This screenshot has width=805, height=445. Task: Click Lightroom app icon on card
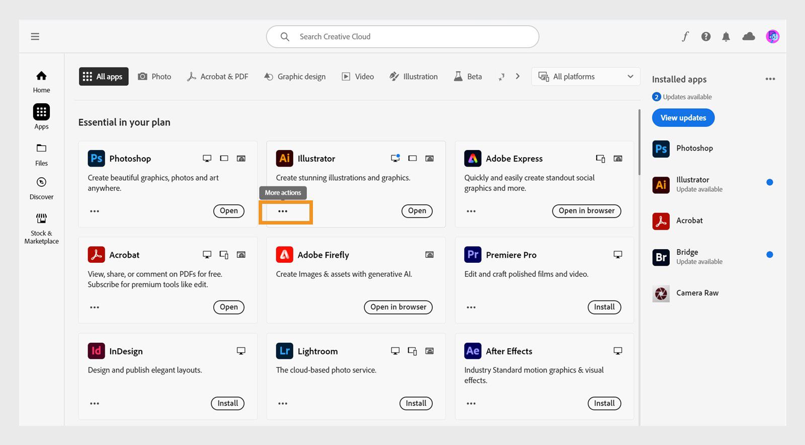[284, 351]
